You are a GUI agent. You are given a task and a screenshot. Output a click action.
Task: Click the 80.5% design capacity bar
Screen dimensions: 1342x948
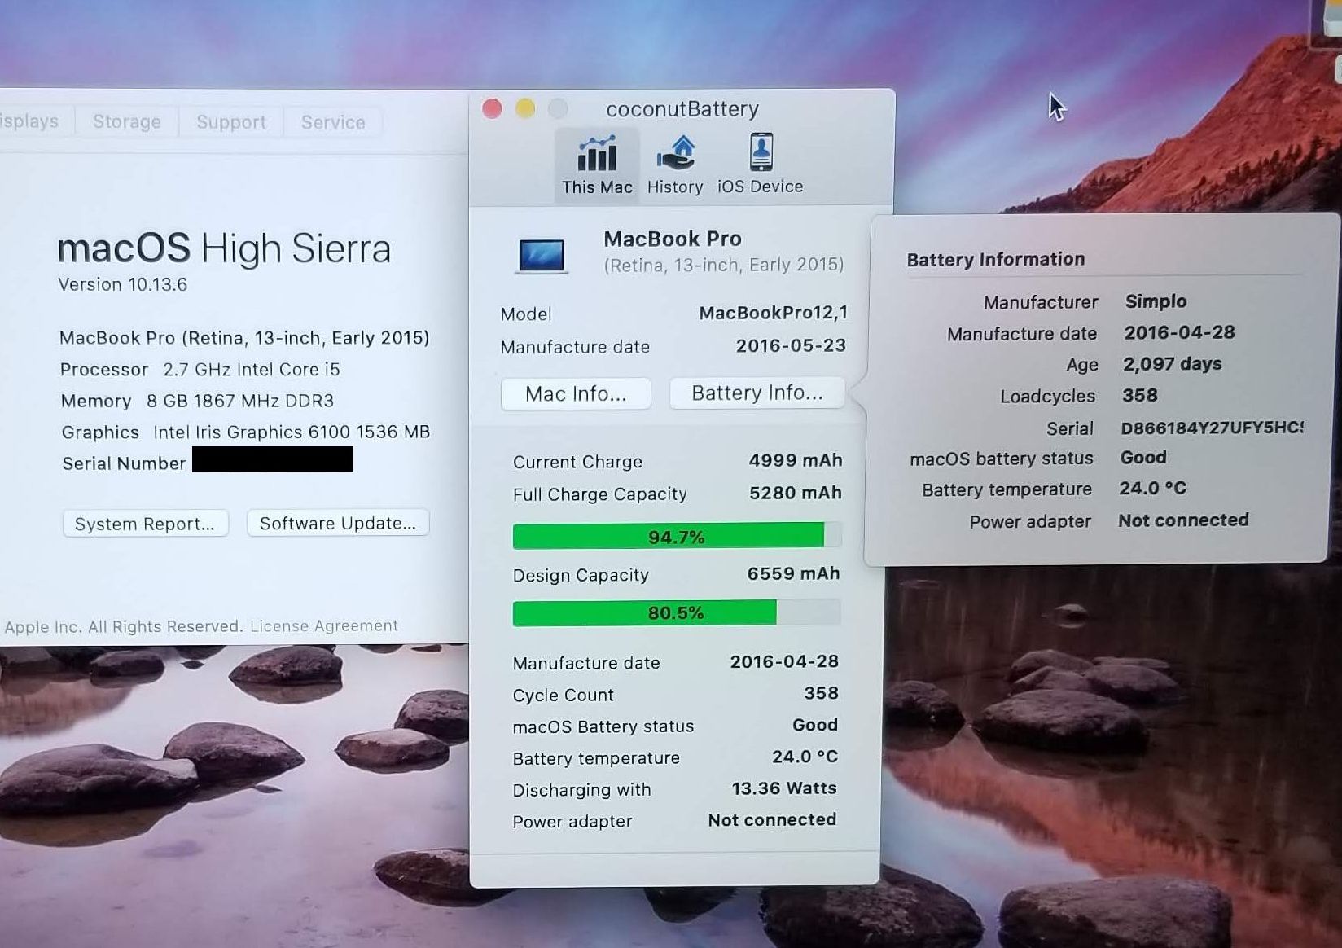coord(676,612)
